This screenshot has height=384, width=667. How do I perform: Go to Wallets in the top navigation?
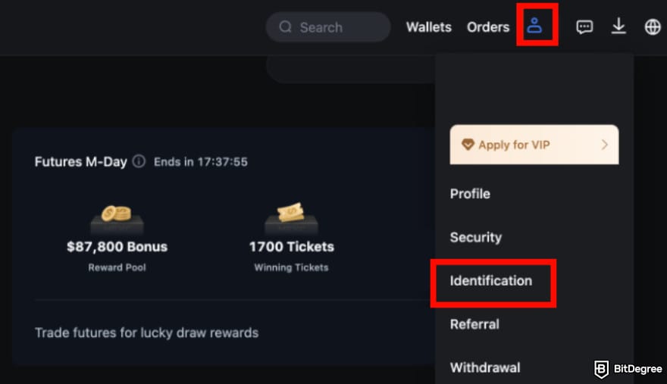pyautogui.click(x=429, y=27)
